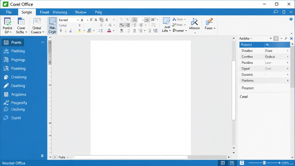Click the grid view icon in Acdpls panel header
Image resolution: width=295 pixels, height=166 pixels.
click(276, 38)
